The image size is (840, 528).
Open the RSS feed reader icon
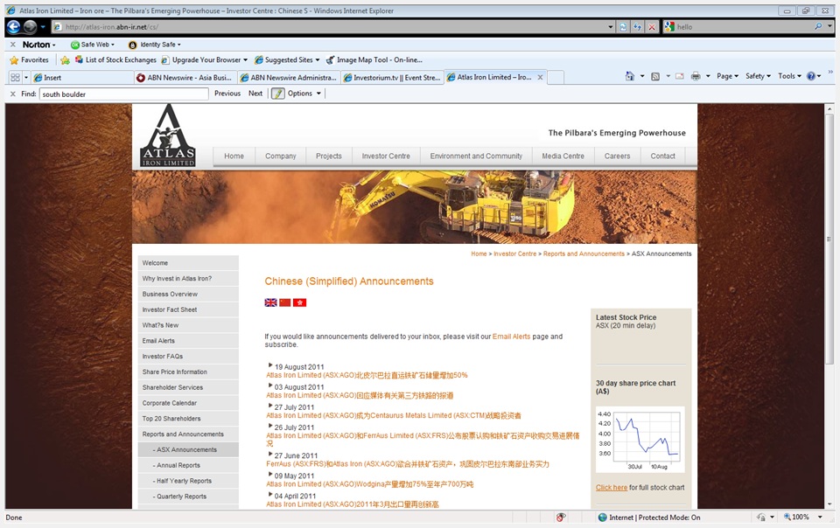654,76
